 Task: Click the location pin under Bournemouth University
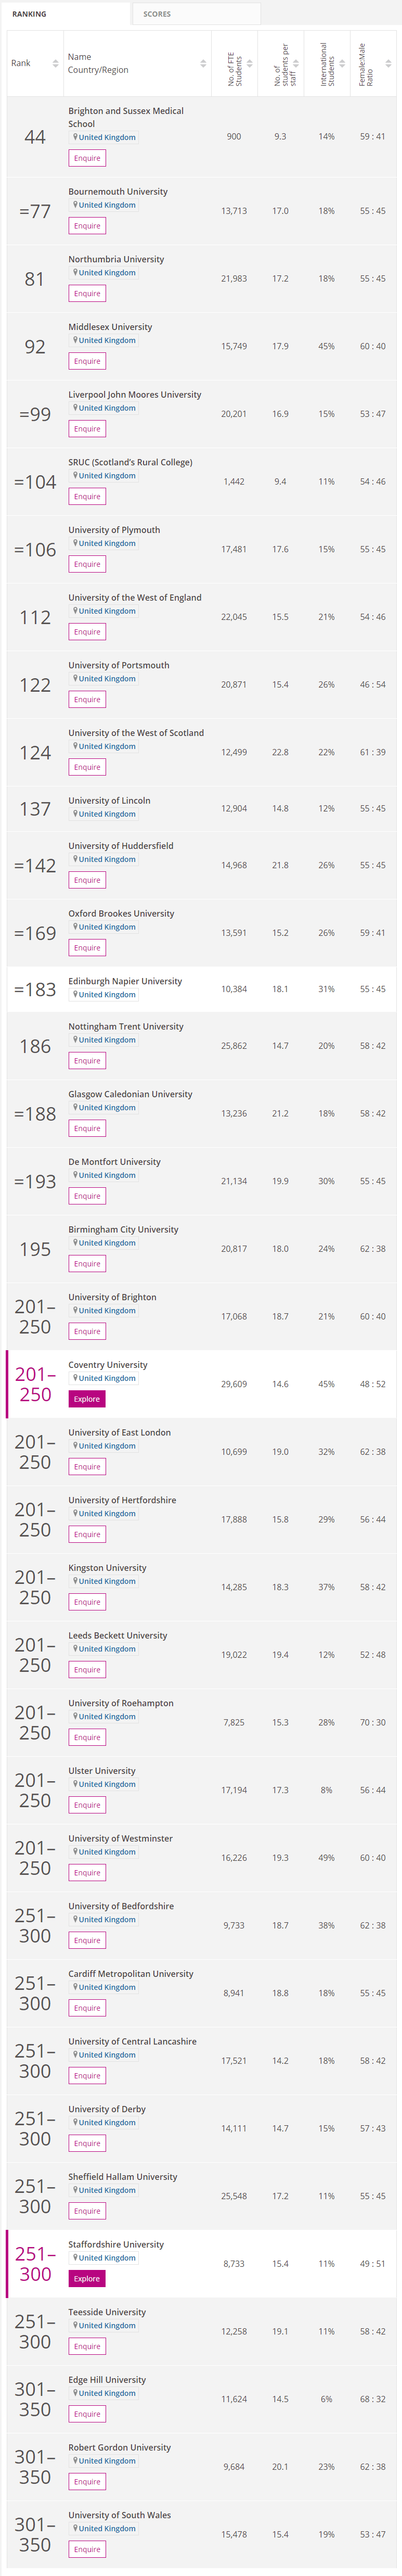click(75, 205)
